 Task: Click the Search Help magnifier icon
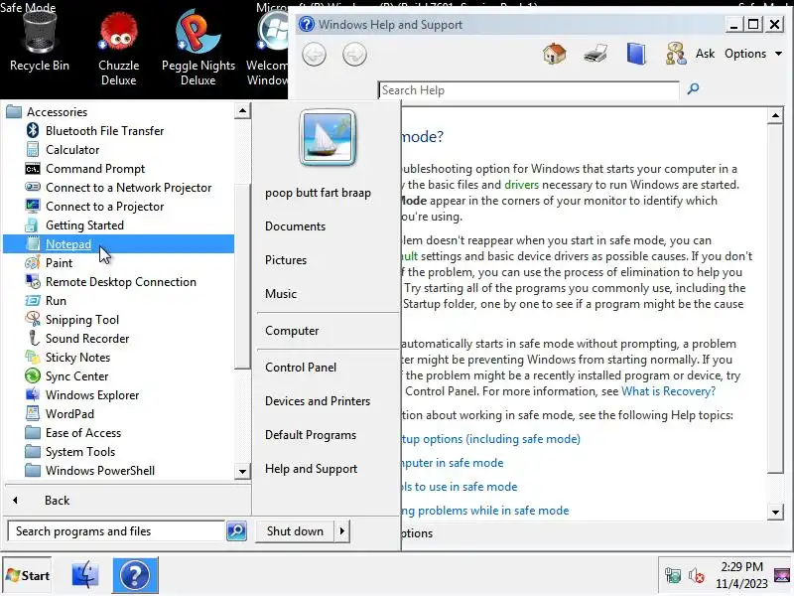click(693, 89)
